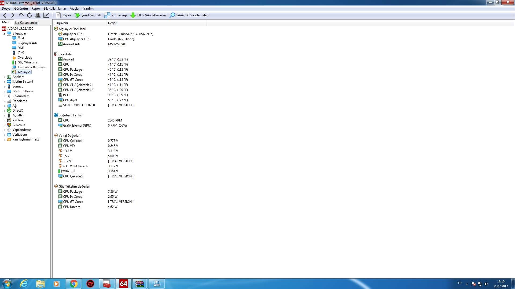Screen dimensions: 515x289
Task: Switch to the Menü tab
Action: 6,22
